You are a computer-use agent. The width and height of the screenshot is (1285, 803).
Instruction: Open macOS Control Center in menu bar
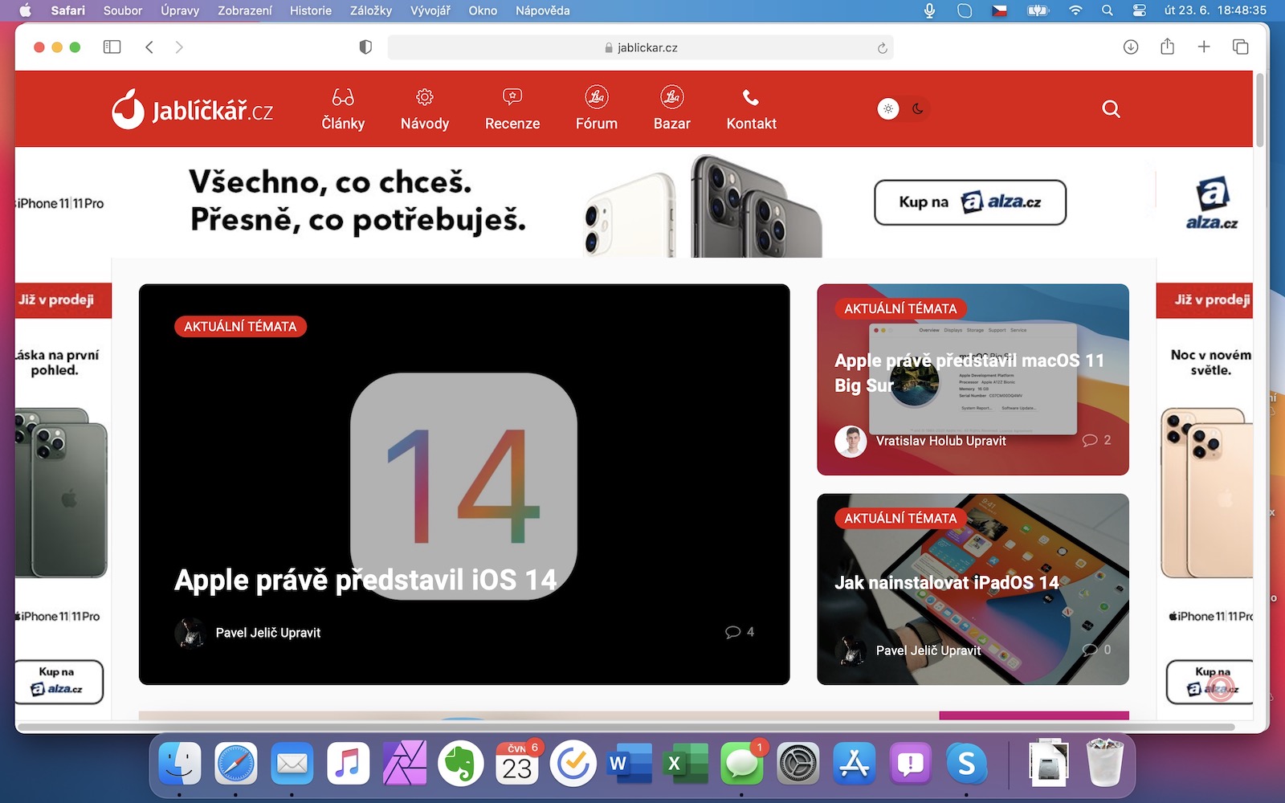point(1139,10)
